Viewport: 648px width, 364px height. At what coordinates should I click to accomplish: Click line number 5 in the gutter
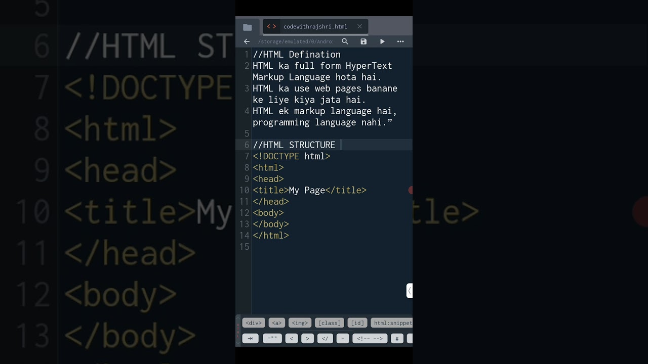[247, 133]
